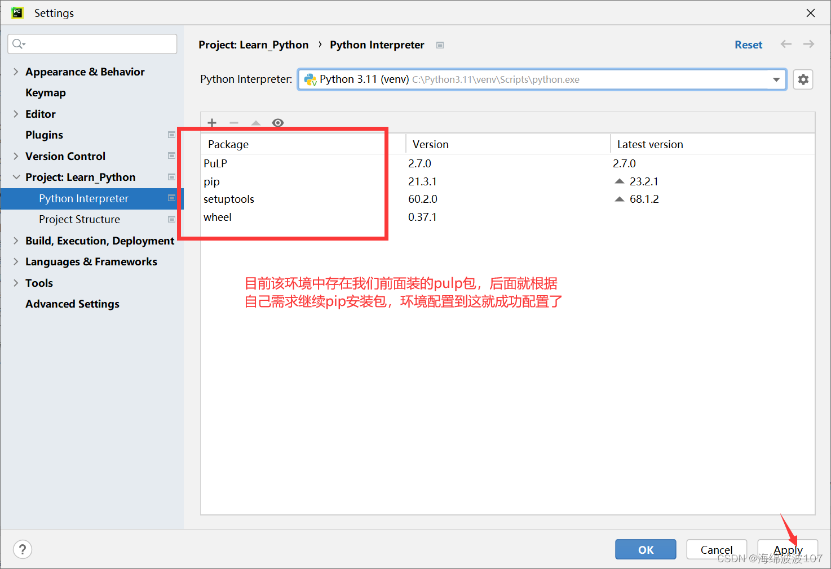Select the setuptools package row
The height and width of the screenshot is (569, 831).
pos(507,199)
